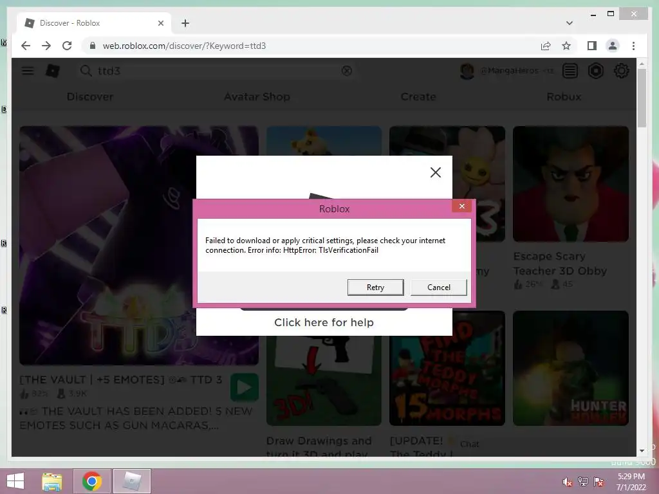
Task: Close the pink Roblox error dialog
Action: (x=461, y=206)
